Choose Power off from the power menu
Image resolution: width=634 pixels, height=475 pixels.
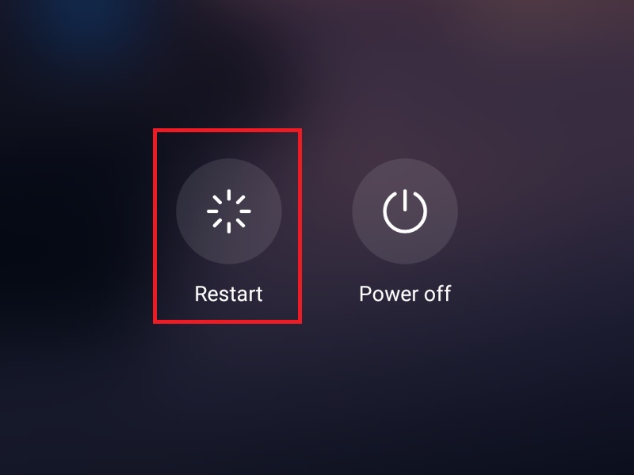[405, 211]
